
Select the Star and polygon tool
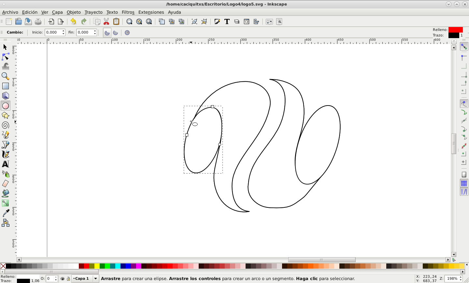[x=5, y=116]
